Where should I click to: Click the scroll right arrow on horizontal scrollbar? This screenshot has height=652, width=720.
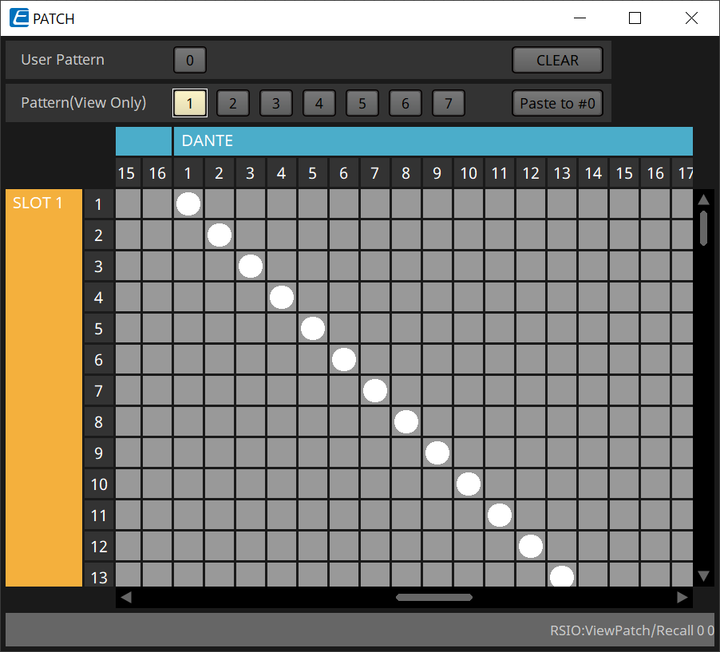(x=682, y=597)
